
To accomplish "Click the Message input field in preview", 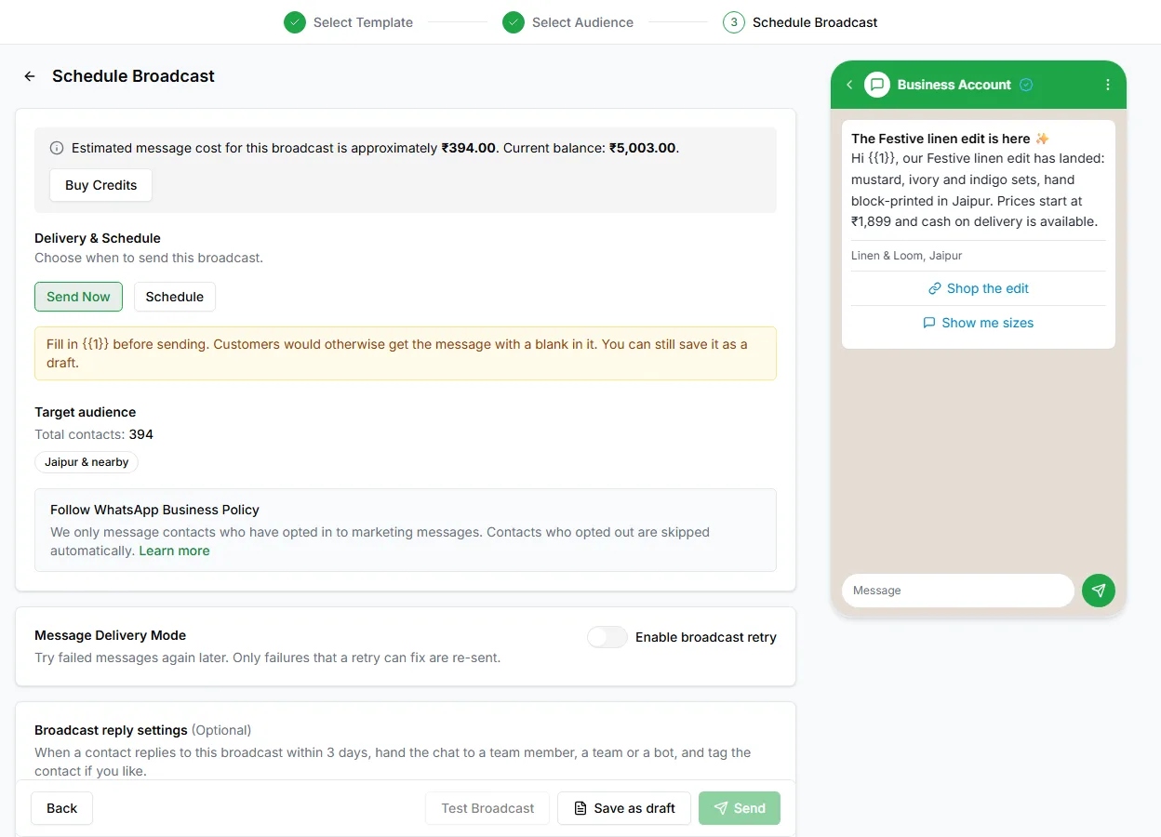I will 958,591.
